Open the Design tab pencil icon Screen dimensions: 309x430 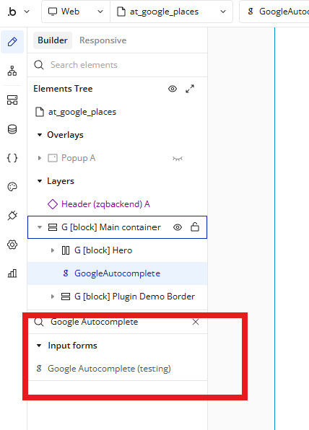click(x=12, y=42)
